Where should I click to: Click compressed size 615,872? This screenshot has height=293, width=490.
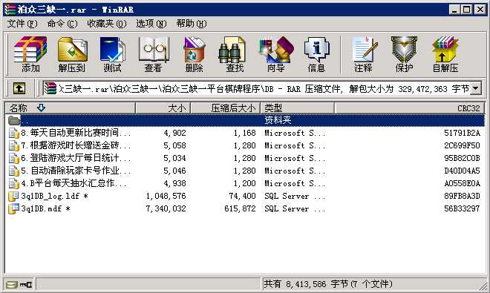240,208
